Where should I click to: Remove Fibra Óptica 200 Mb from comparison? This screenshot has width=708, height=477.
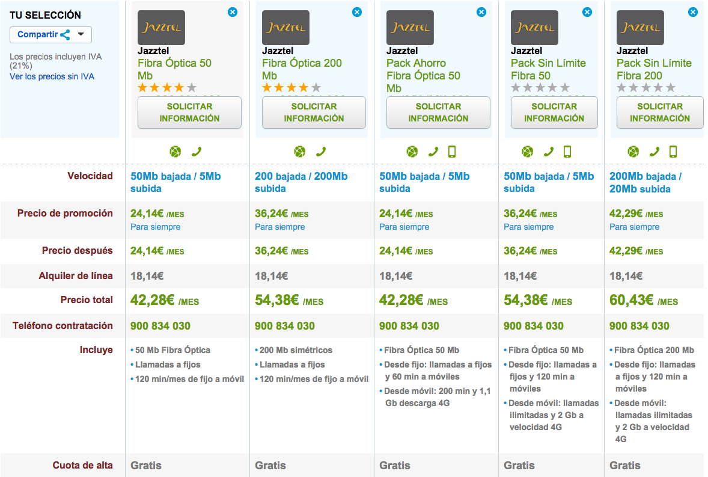357,12
